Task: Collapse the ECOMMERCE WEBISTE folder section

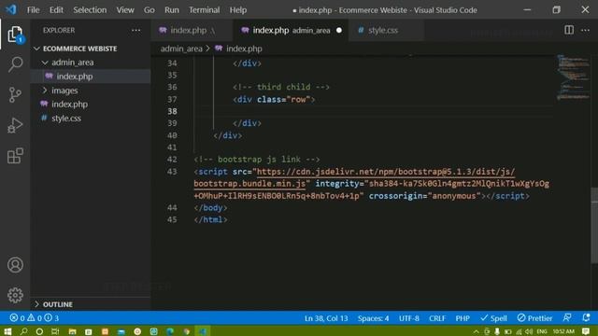Action: [x=79, y=49]
